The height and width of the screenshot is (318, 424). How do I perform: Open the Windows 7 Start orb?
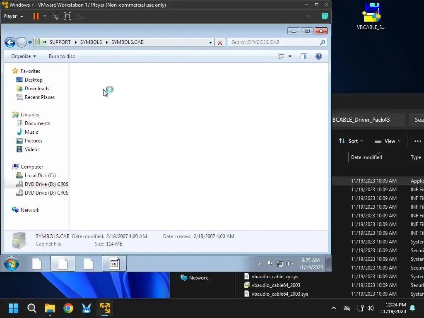(11, 264)
